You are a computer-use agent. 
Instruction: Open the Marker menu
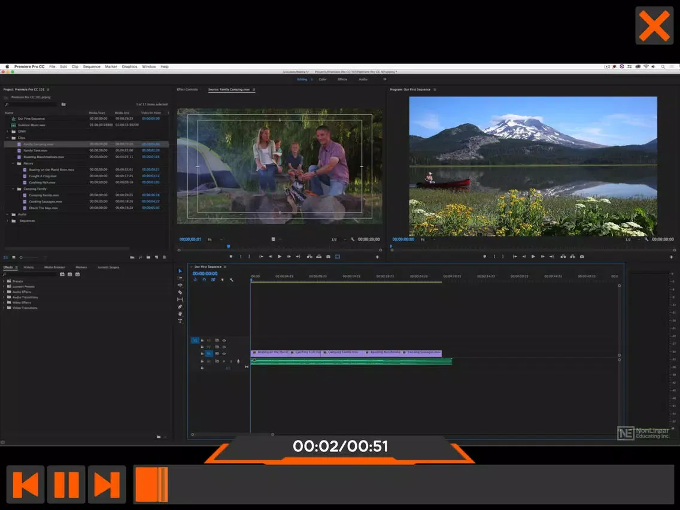[x=111, y=67]
